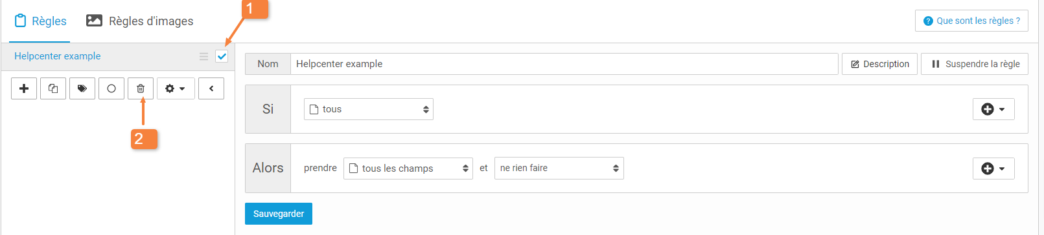Viewport: 1044px width, 235px height.
Task: Add a new rule with plus icon
Action: 24,88
